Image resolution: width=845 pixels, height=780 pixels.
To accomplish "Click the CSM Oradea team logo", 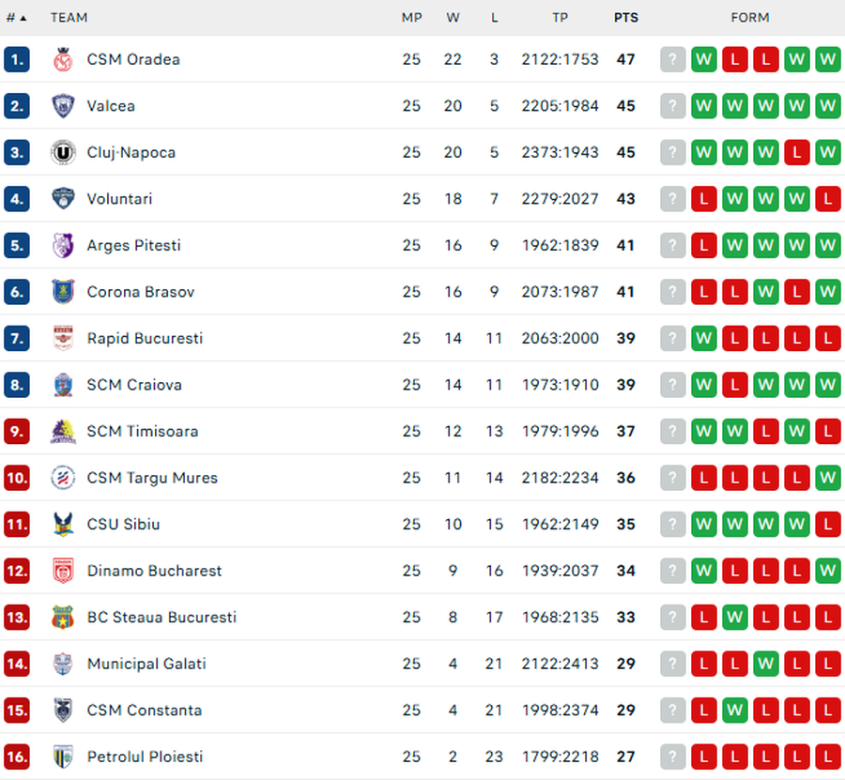I will (63, 59).
